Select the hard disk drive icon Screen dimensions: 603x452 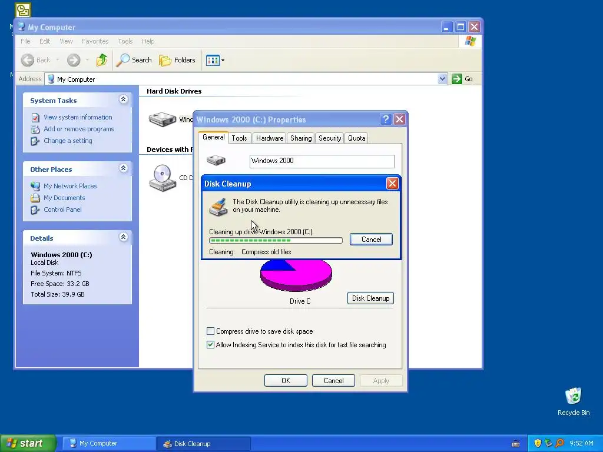163,119
